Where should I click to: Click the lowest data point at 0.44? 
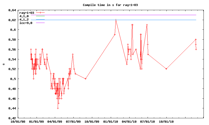point(58,108)
